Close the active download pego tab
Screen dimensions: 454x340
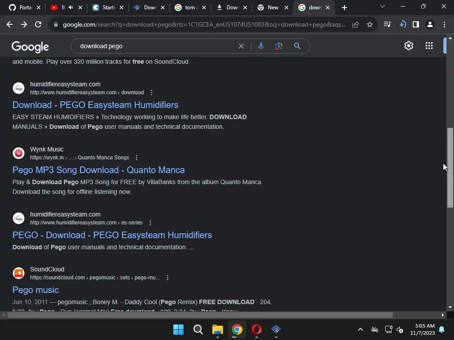coord(328,8)
